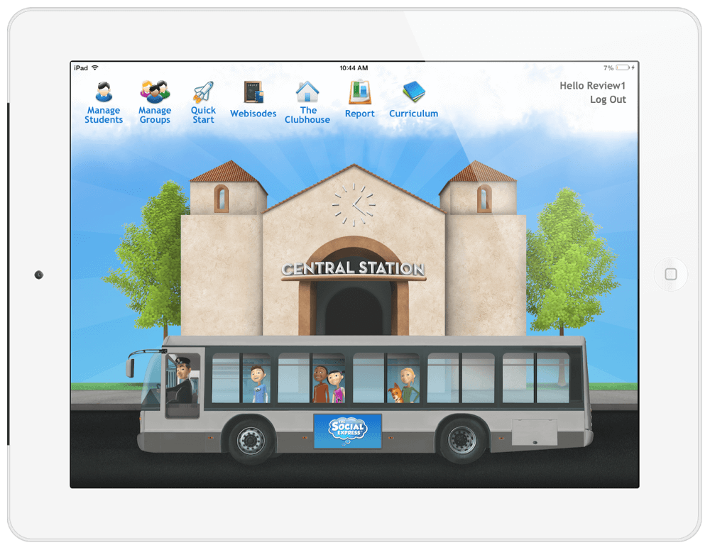
Task: Open The Clubhouse house icon
Action: 307,92
